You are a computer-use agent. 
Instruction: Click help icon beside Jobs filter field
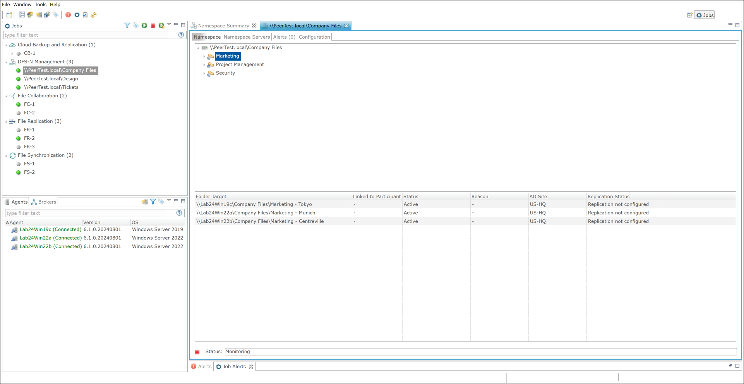click(181, 35)
